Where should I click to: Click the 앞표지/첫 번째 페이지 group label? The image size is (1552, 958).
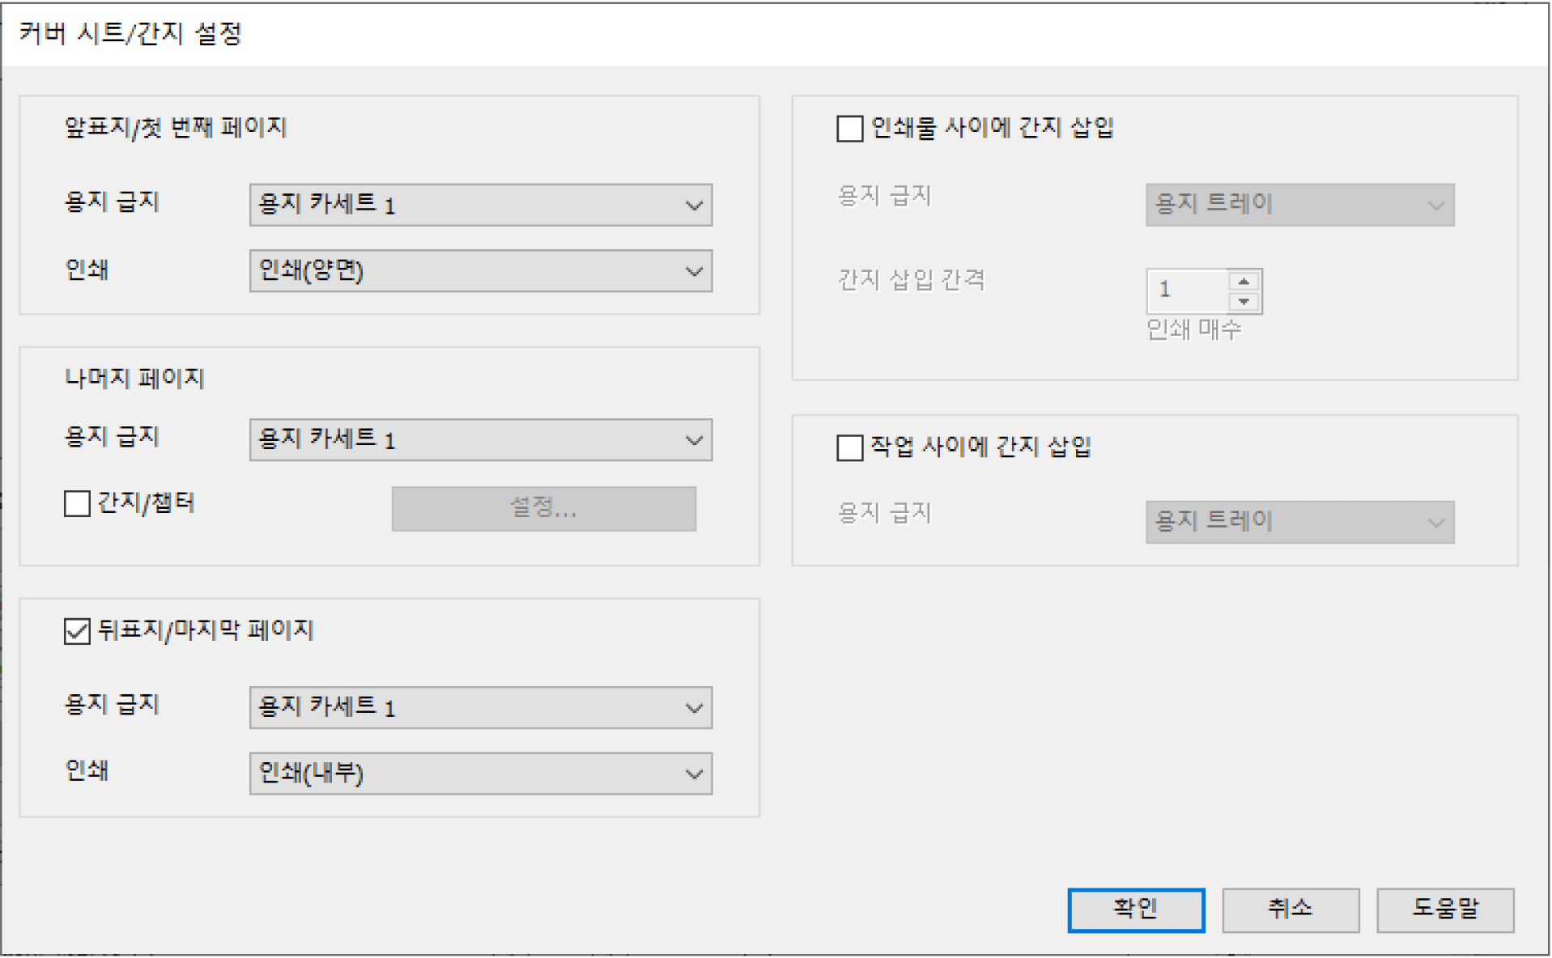tap(176, 128)
